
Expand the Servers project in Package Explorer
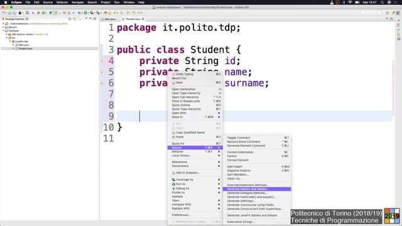[3, 27]
